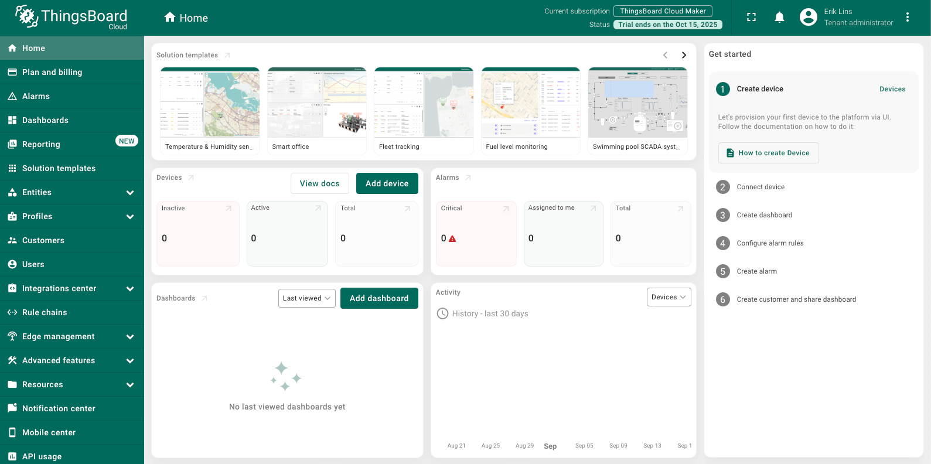This screenshot has height=464, width=931.
Task: Click the arrow icon on Critical alarms card
Action: tap(506, 209)
